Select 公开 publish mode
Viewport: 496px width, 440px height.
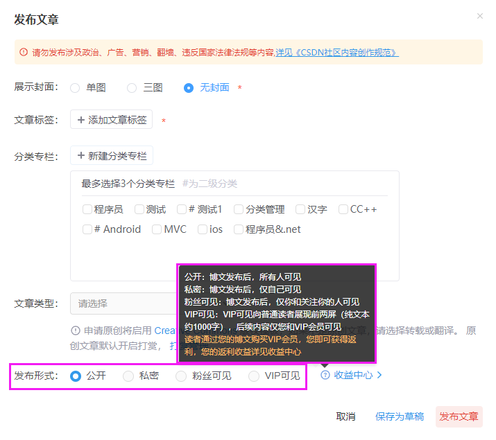pyautogui.click(x=76, y=376)
